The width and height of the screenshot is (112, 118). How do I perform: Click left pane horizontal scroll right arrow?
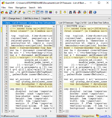point(51,111)
